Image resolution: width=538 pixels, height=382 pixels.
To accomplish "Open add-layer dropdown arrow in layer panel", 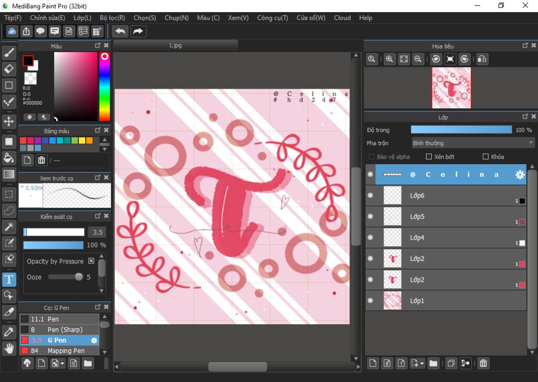I will [x=422, y=363].
